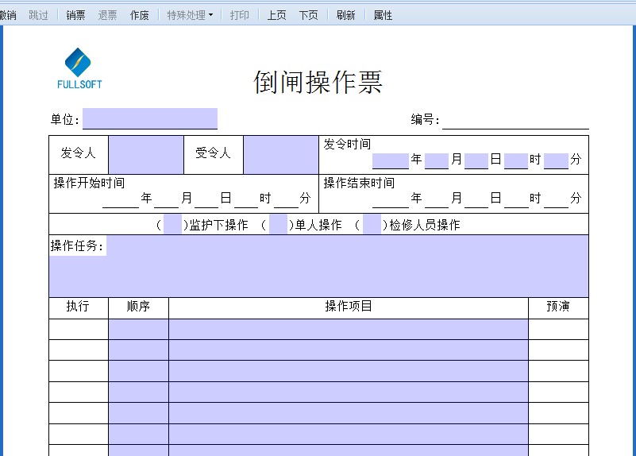The width and height of the screenshot is (636, 456).
Task: Open the 特殊处理 dropdown menu
Action: 190,15
